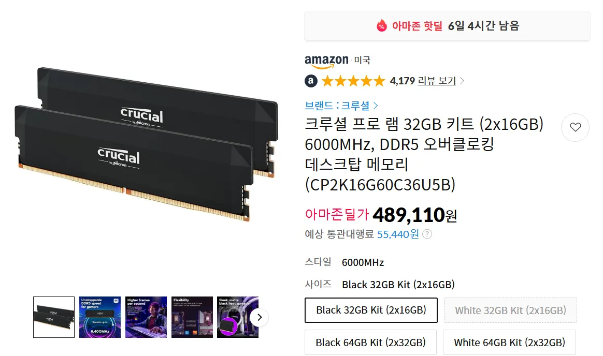Viewport: 603px width, 356px height.
Task: View the Flexibility motherboard thumbnail
Action: point(192,317)
